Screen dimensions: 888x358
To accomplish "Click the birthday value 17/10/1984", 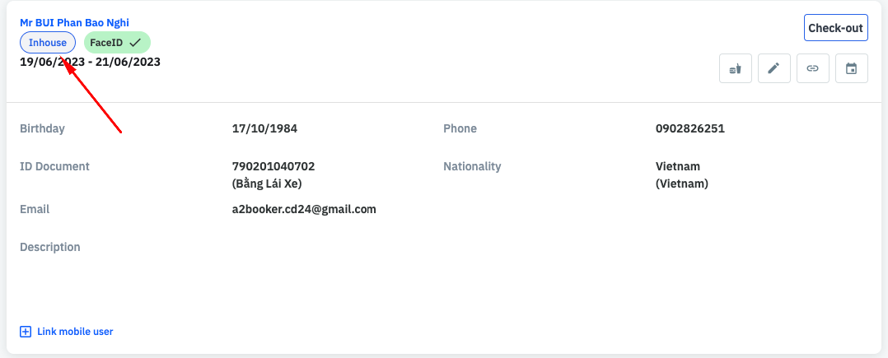I will [264, 128].
